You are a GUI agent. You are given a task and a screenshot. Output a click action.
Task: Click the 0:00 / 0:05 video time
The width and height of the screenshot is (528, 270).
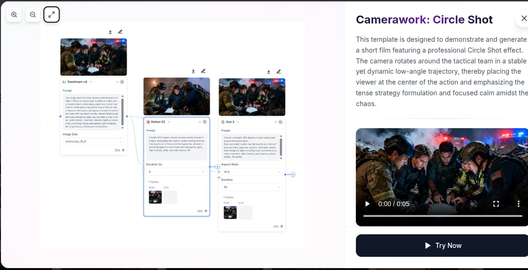point(393,204)
